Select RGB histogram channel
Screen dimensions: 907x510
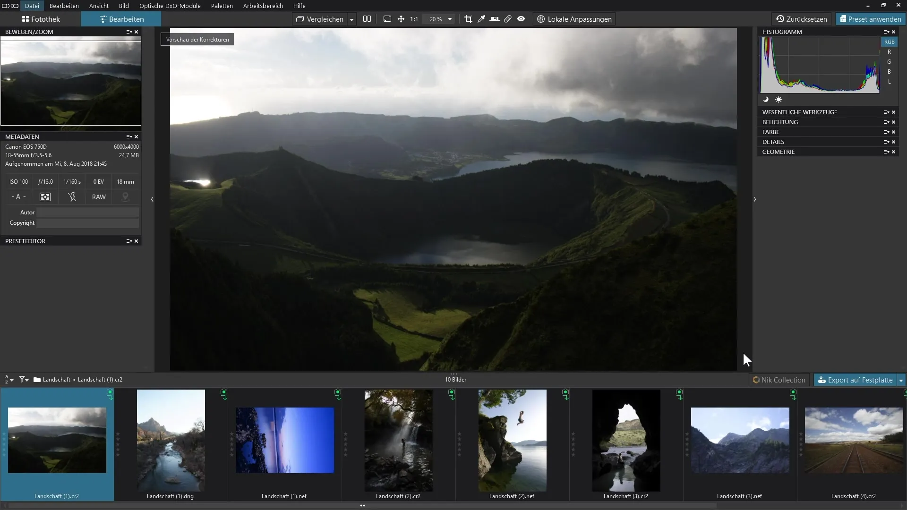tap(889, 42)
